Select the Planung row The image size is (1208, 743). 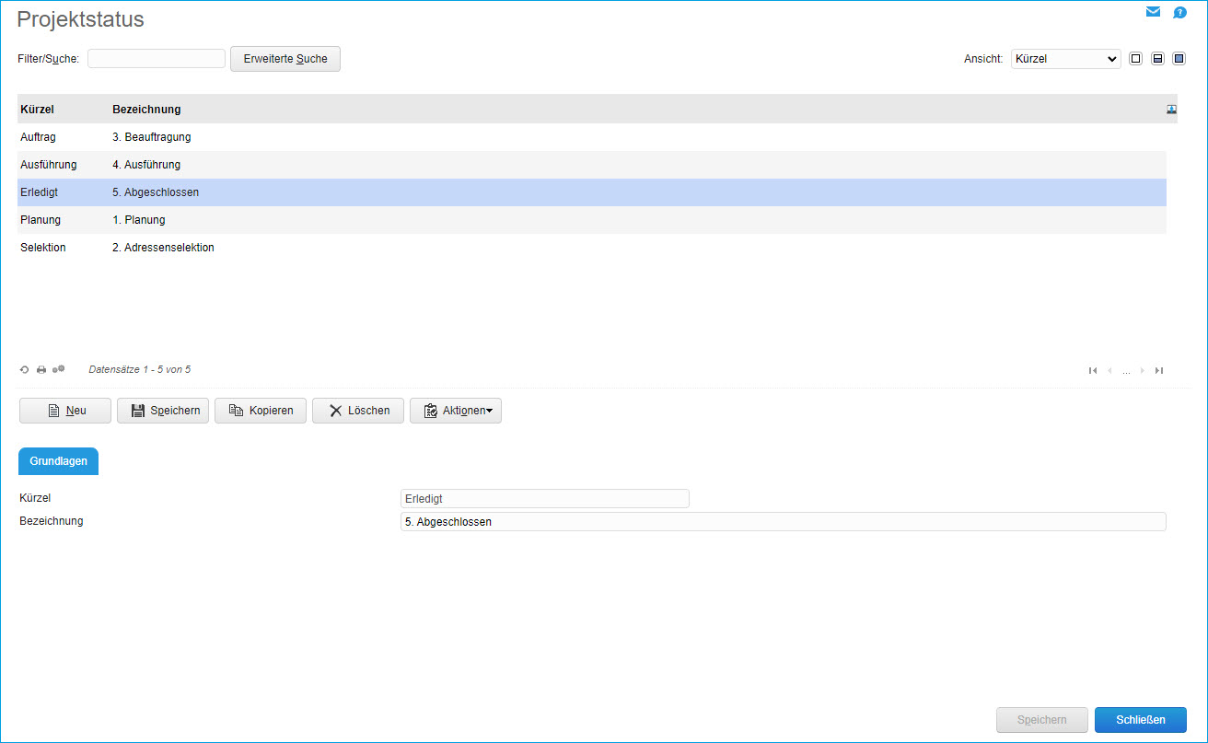click(x=592, y=220)
